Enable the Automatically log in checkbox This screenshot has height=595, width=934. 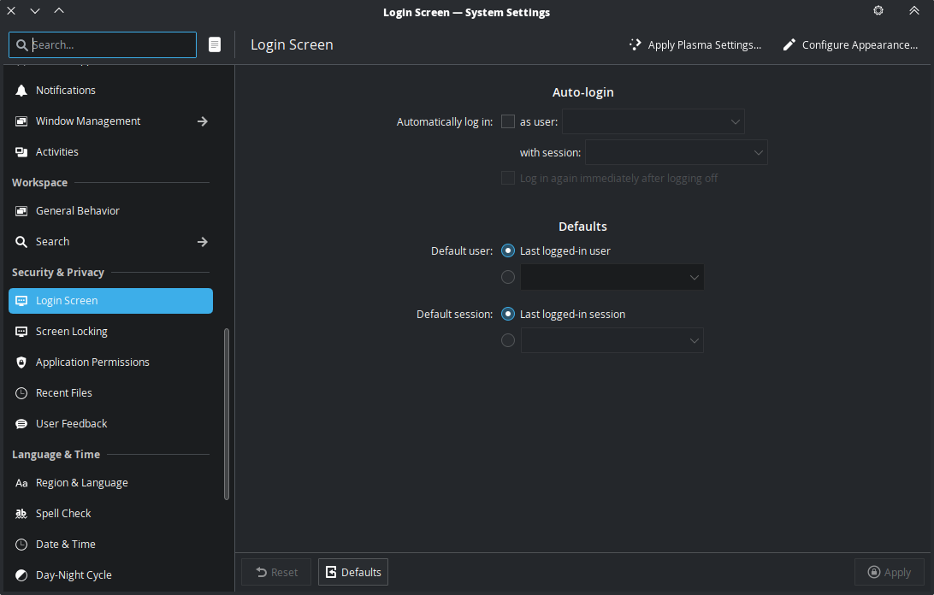508,121
